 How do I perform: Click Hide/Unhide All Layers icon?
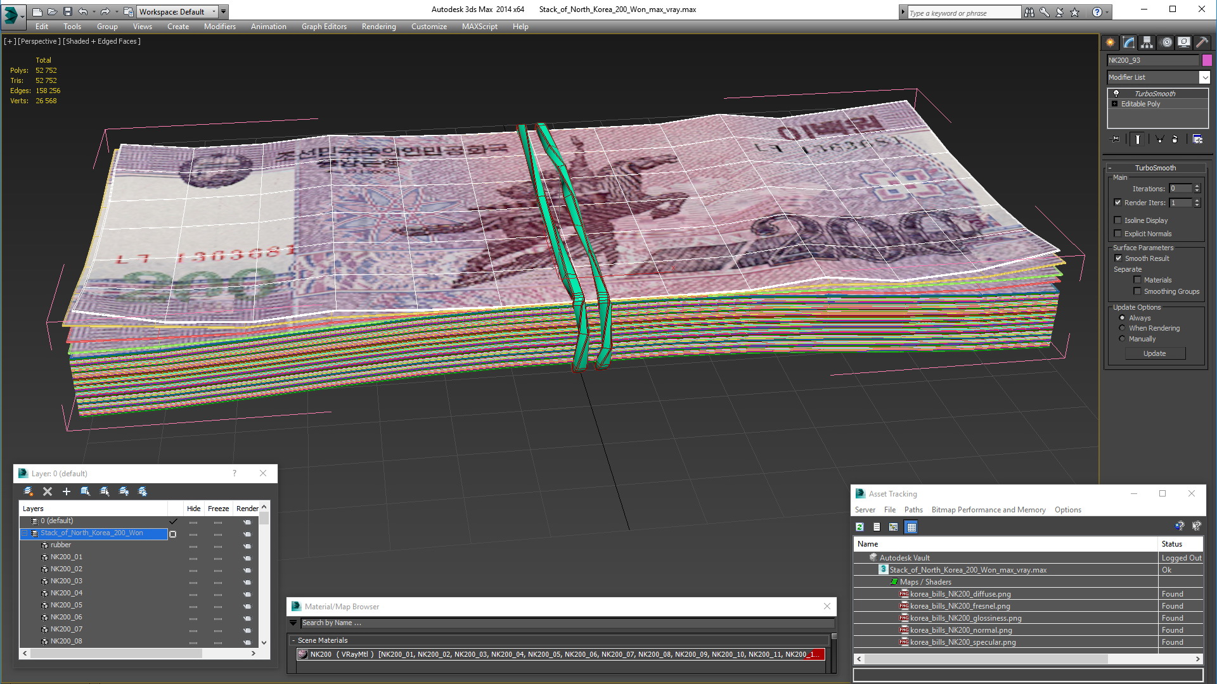tap(124, 491)
